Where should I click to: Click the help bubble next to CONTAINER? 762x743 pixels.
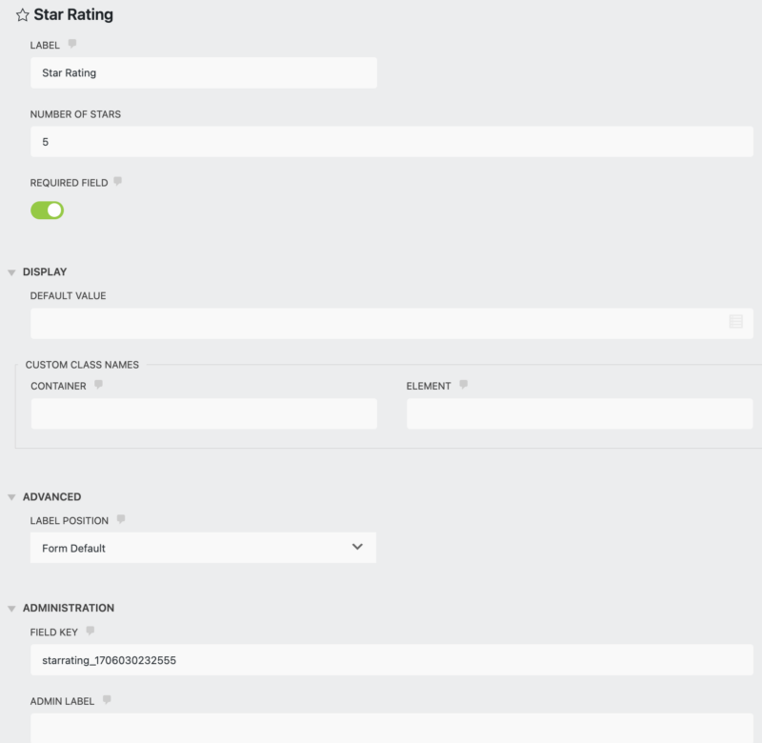(98, 384)
